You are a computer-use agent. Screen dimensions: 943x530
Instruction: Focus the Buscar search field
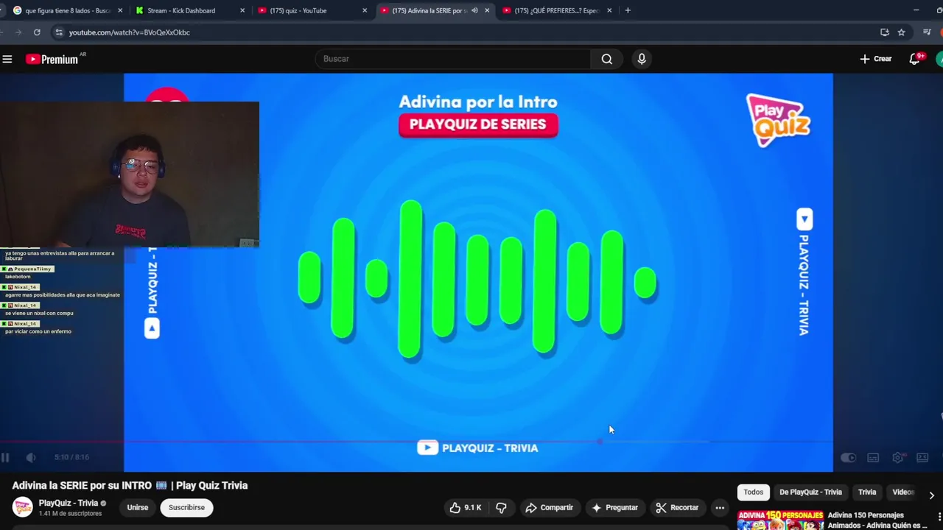point(452,59)
